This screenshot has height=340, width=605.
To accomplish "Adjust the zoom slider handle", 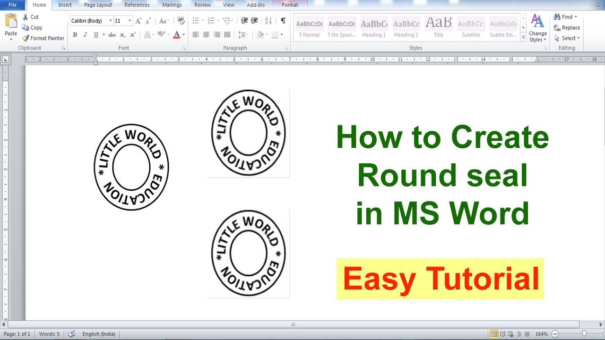I will click(x=584, y=334).
